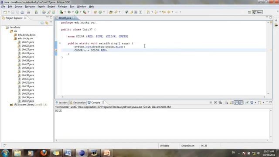Click the Pin Console icon

coord(247,102)
